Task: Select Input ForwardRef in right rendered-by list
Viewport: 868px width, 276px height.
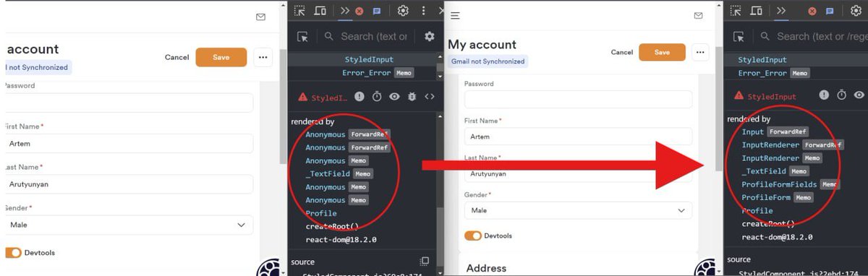Action: pyautogui.click(x=775, y=131)
